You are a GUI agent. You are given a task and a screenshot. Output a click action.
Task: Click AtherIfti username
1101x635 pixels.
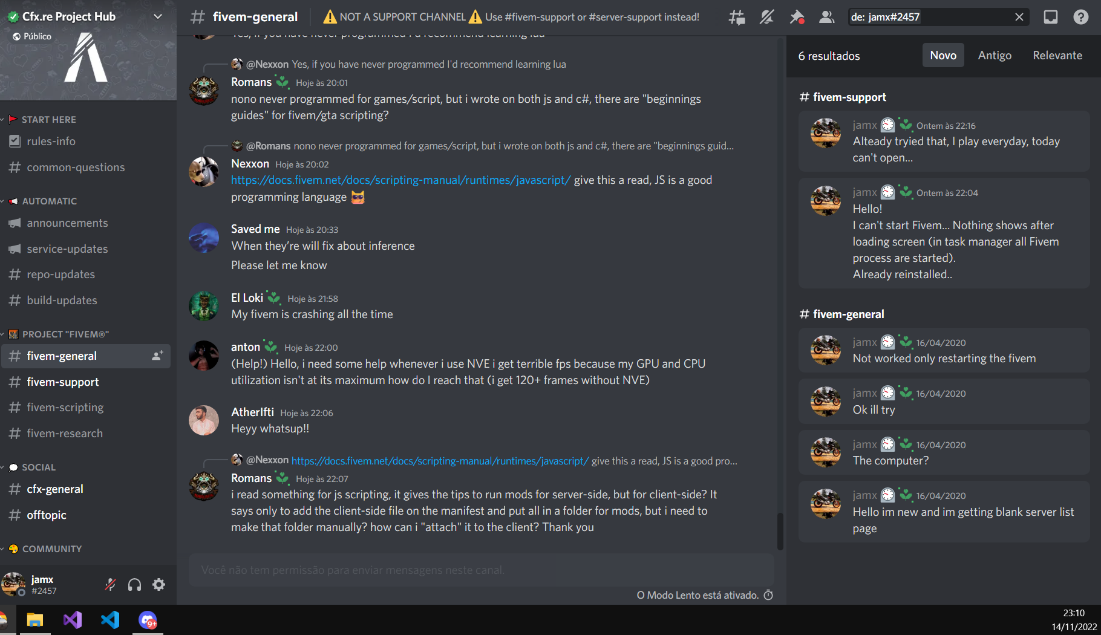tap(252, 412)
